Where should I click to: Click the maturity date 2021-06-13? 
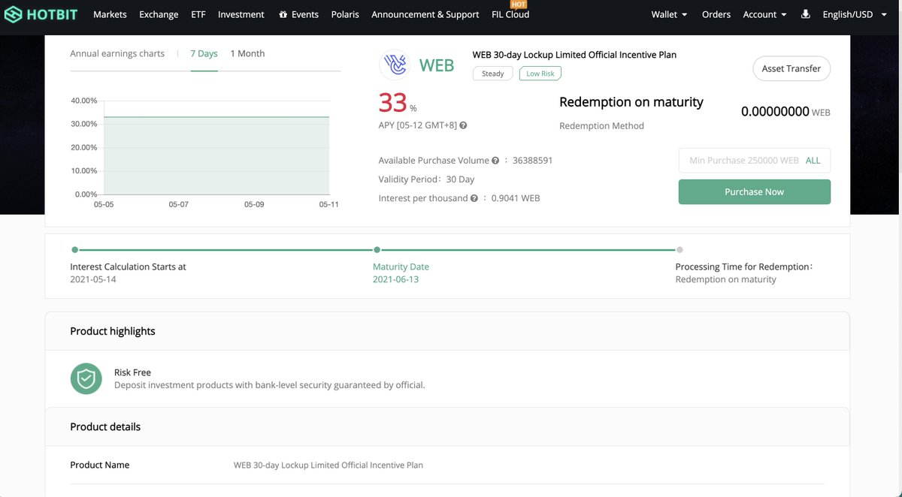[x=395, y=279]
